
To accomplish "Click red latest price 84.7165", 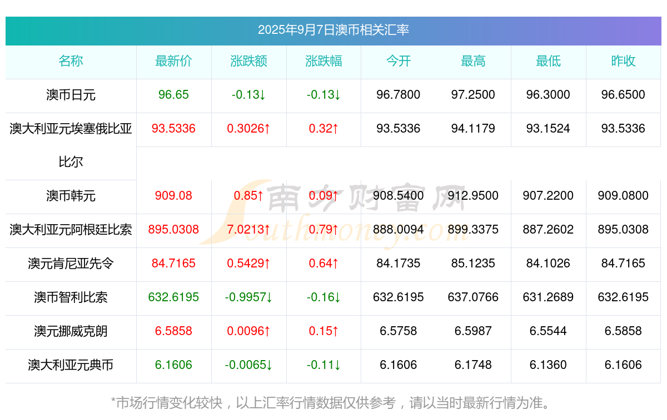I will (173, 263).
